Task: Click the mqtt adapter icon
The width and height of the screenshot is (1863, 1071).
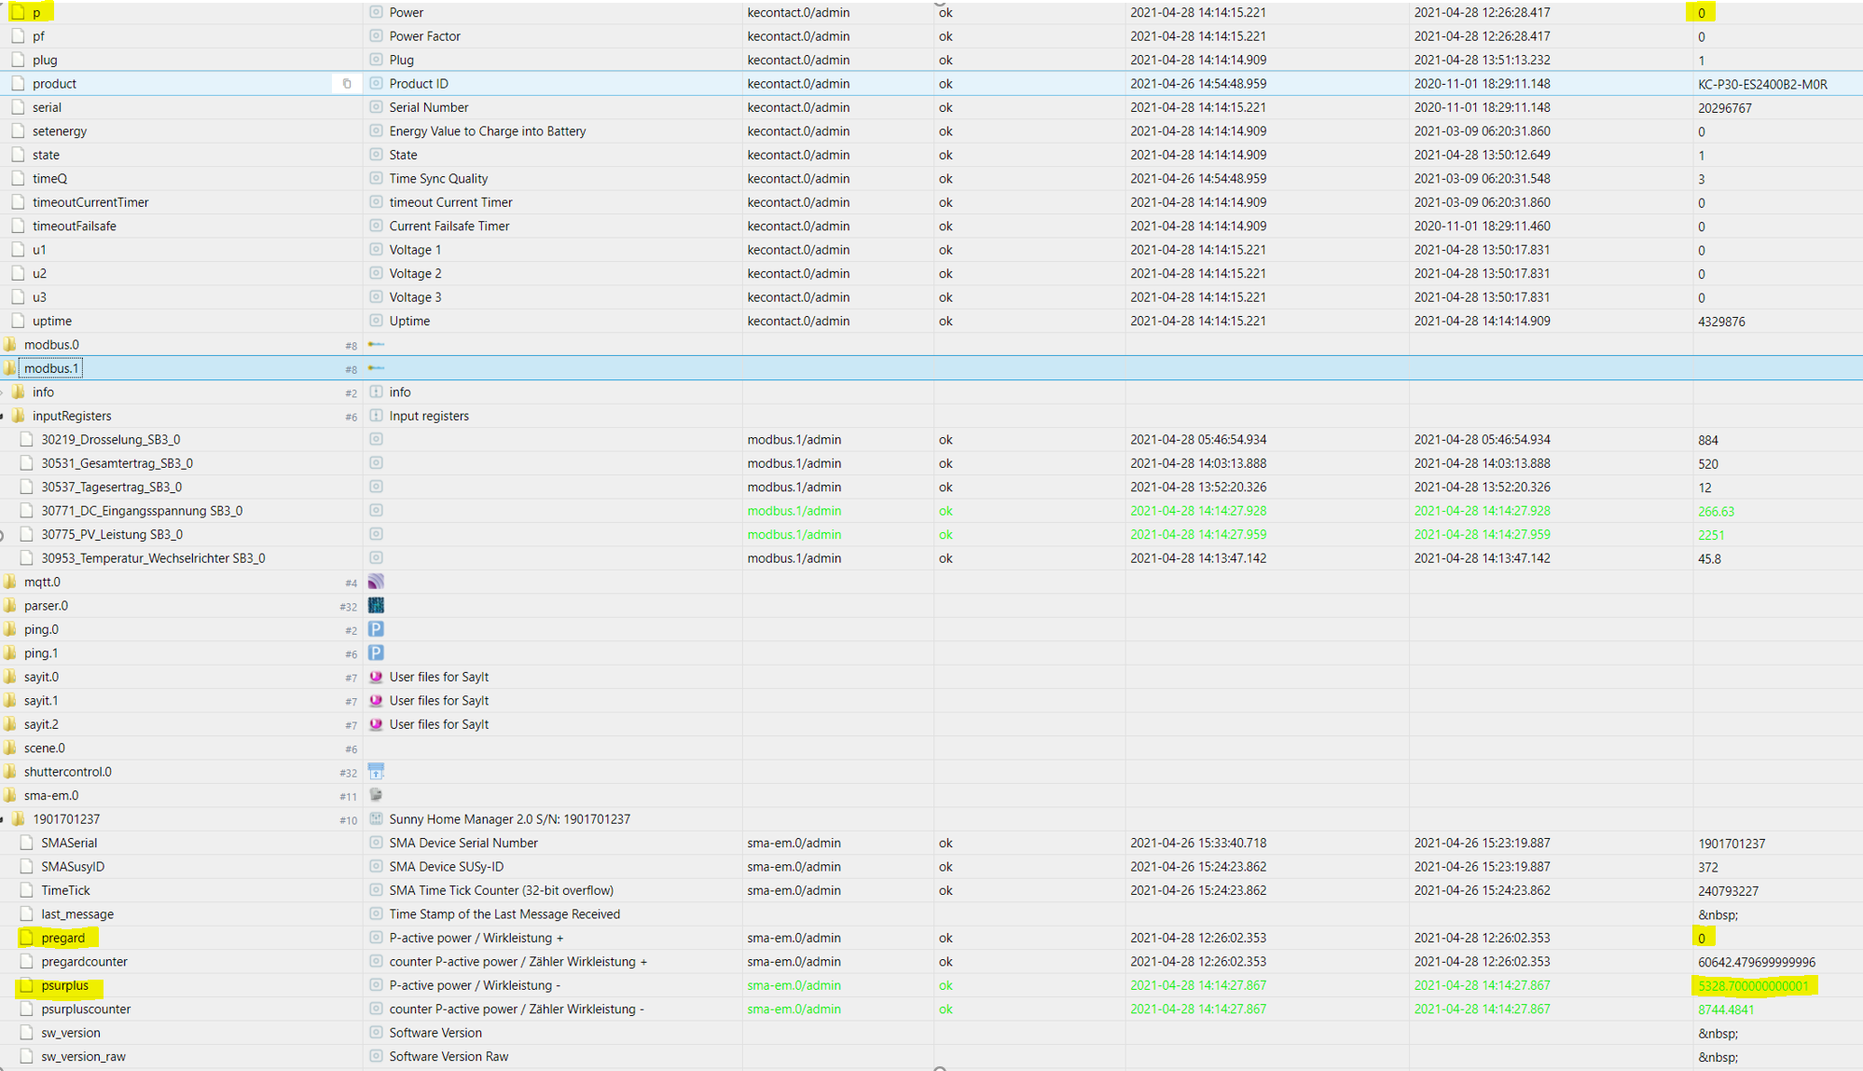Action: tap(376, 582)
